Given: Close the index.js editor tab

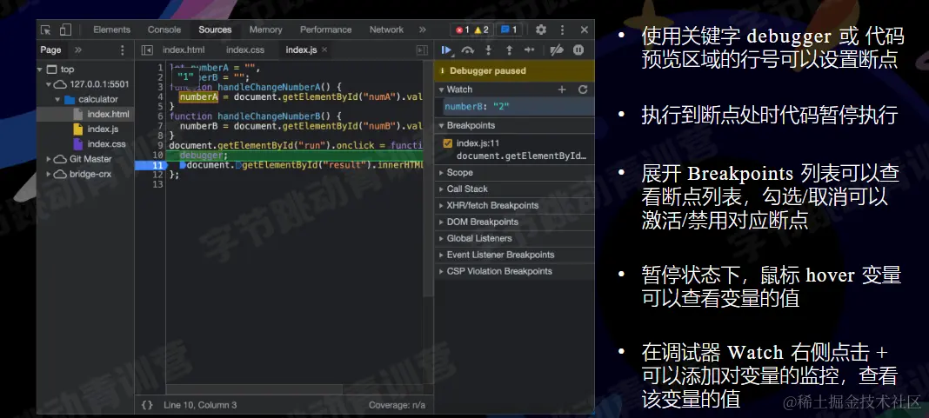Looking at the screenshot, I should tap(324, 50).
